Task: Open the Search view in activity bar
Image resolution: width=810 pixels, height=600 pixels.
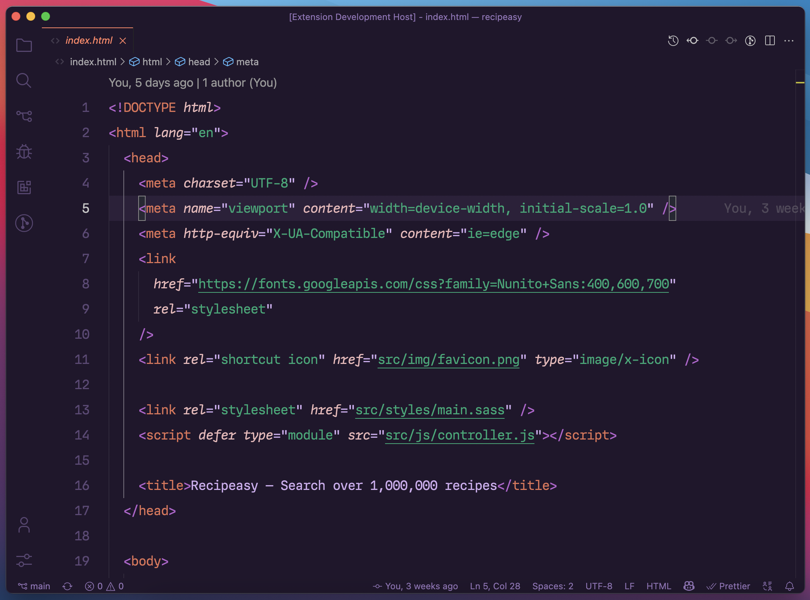Action: click(x=24, y=80)
